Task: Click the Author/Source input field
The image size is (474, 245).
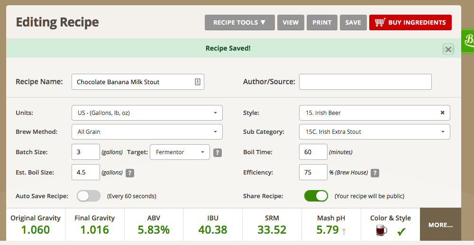Action: [x=365, y=82]
